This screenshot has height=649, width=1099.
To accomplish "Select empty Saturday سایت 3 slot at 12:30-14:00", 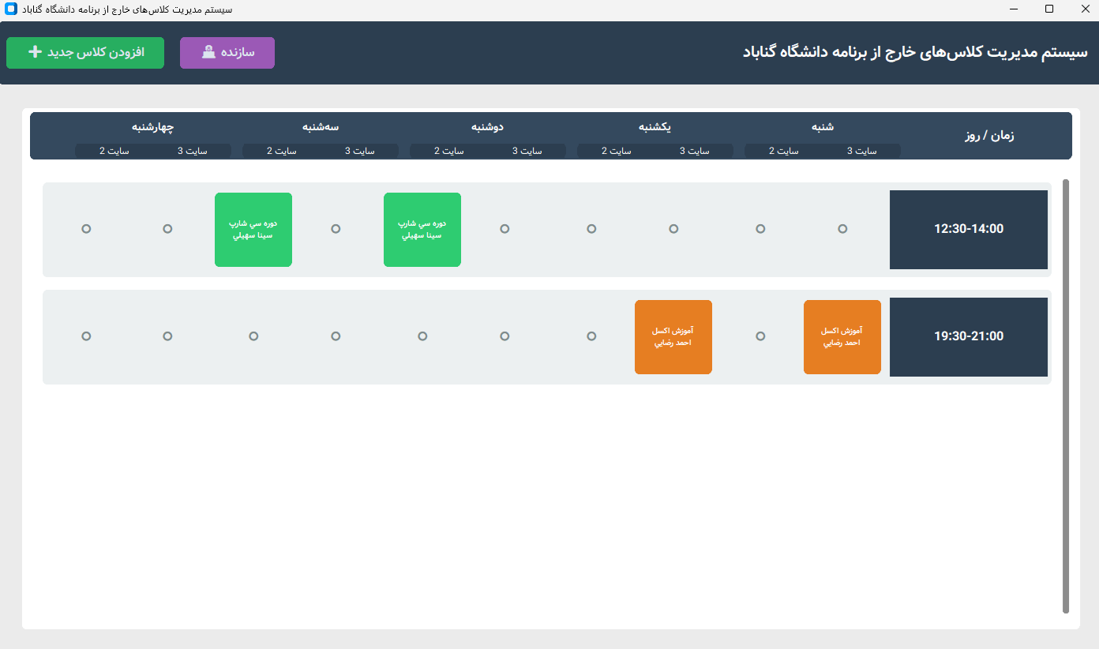I will coord(842,229).
